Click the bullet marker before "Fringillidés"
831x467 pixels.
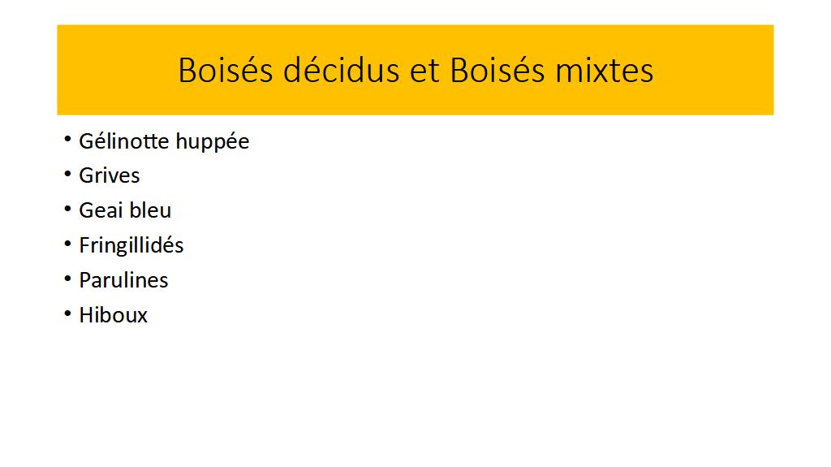[67, 244]
